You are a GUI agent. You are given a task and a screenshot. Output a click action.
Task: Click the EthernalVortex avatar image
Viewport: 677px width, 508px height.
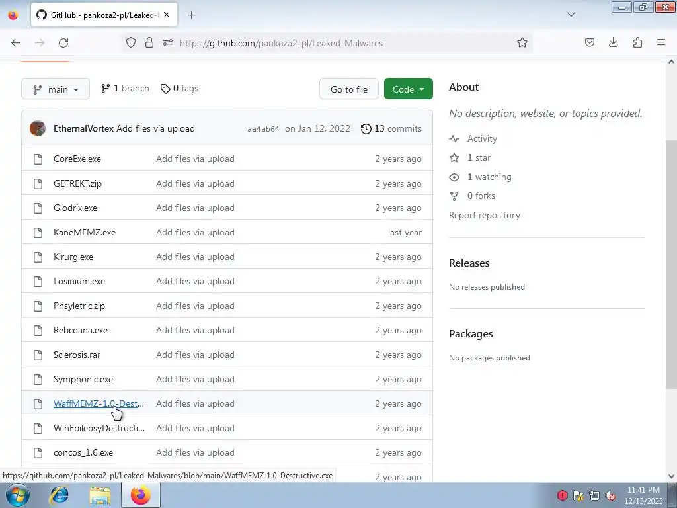click(38, 129)
